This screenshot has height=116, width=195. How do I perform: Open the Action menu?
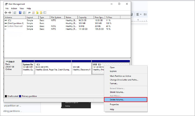click(14, 9)
